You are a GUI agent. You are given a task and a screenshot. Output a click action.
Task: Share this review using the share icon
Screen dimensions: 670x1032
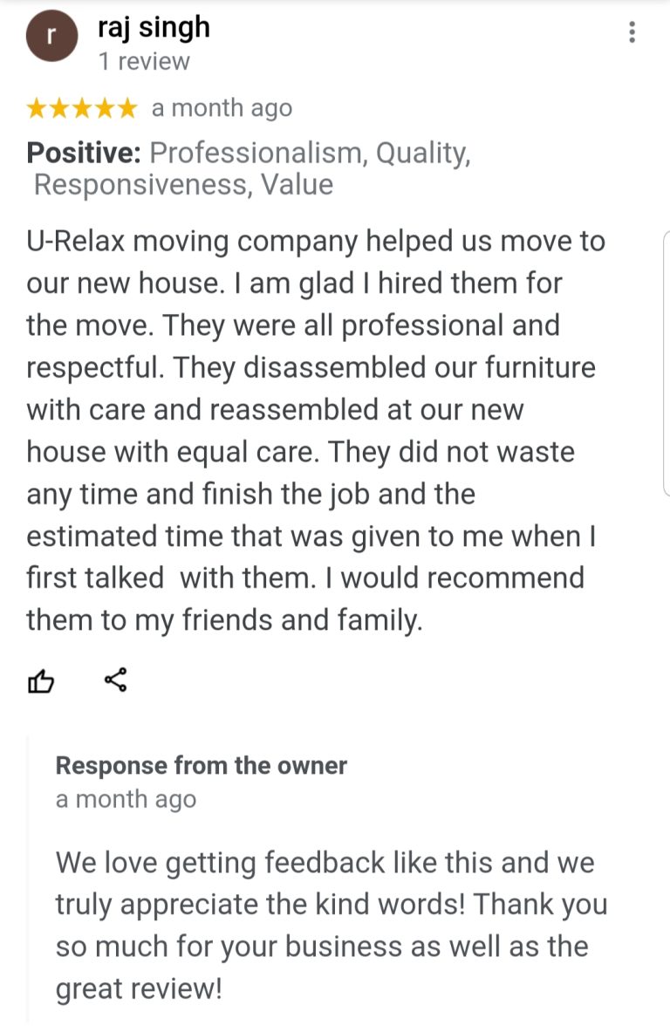pos(115,680)
